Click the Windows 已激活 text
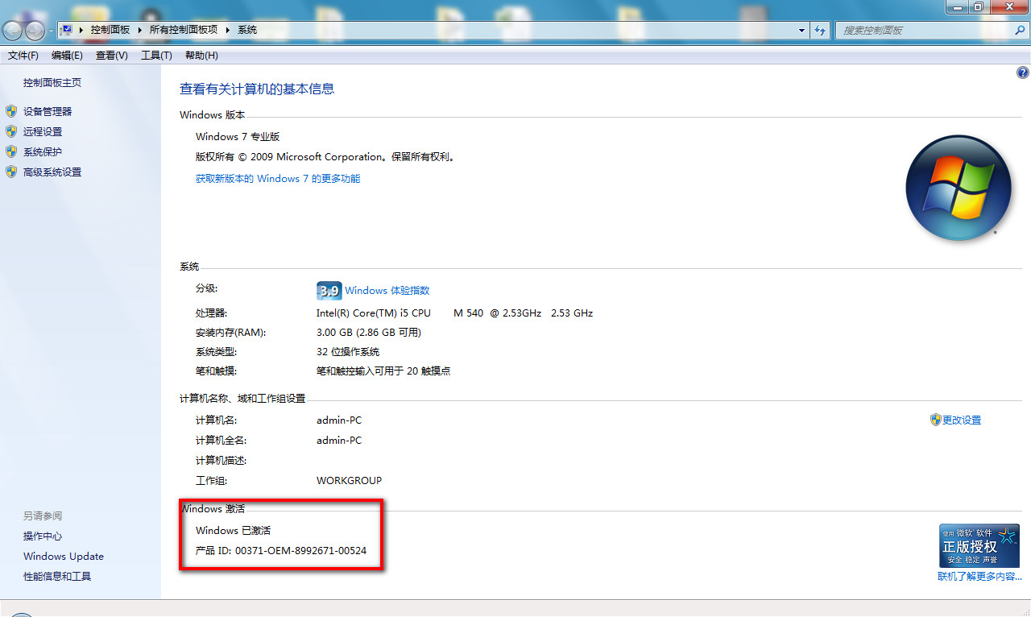The height and width of the screenshot is (617, 1031). tap(234, 531)
